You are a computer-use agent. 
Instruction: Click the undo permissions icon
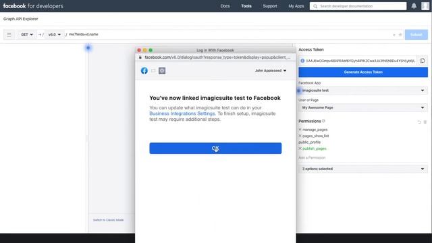[419, 122]
